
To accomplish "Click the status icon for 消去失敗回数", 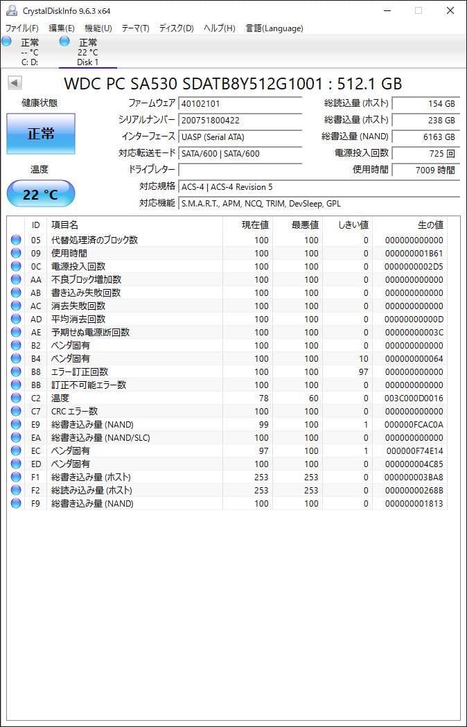I will tap(16, 306).
